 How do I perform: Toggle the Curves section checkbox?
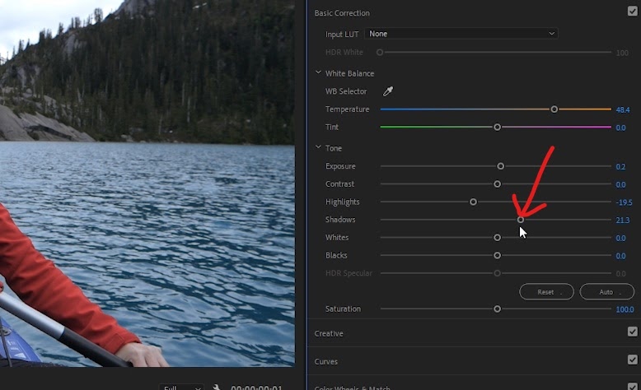633,360
